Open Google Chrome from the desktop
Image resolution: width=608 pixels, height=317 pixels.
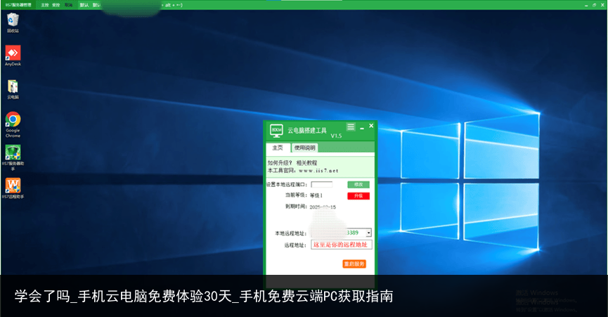(13, 119)
